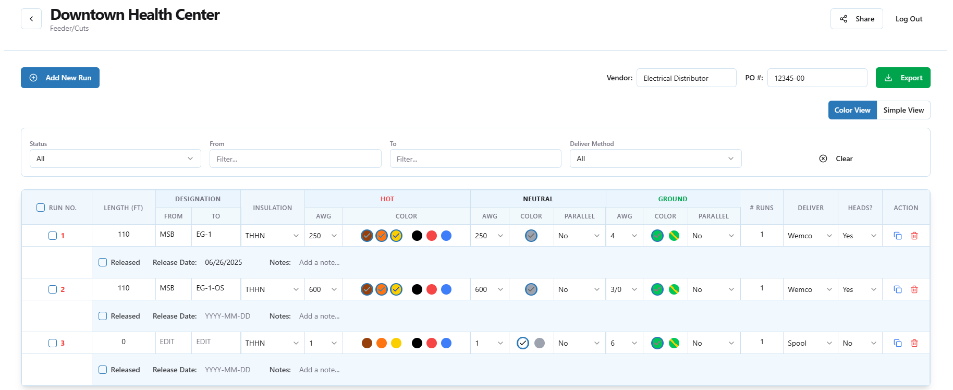953x390 pixels.
Task: Select red hot color in run 2
Action: tap(432, 289)
